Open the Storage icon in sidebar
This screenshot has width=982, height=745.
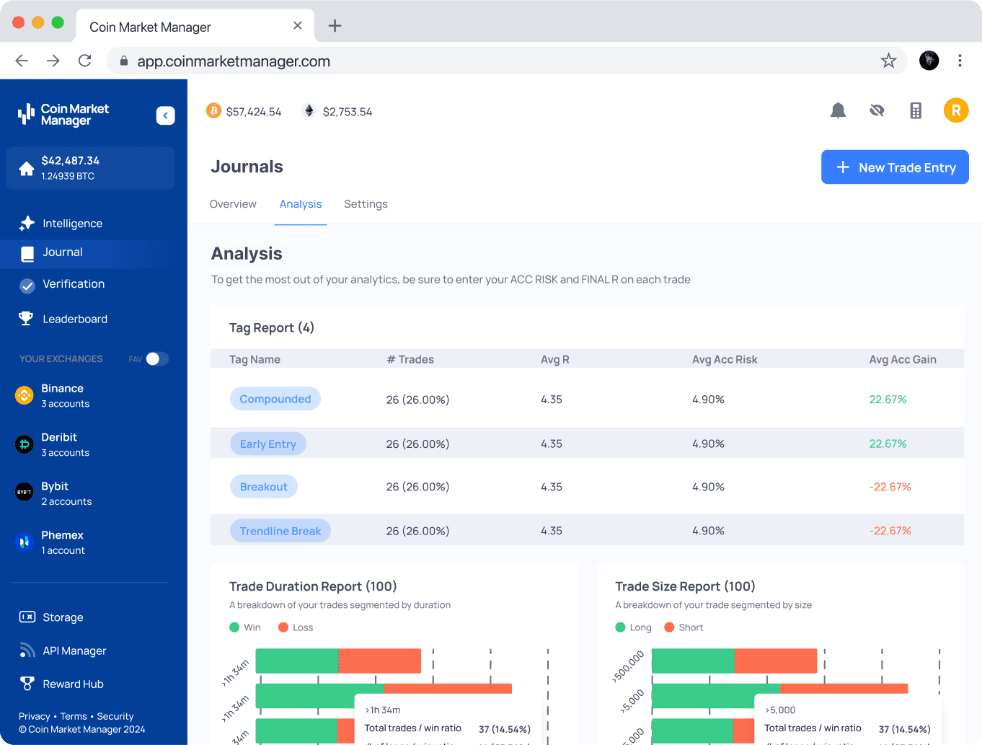pyautogui.click(x=27, y=617)
